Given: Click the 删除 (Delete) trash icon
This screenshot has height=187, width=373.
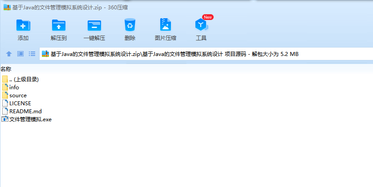Looking at the screenshot, I should [130, 25].
